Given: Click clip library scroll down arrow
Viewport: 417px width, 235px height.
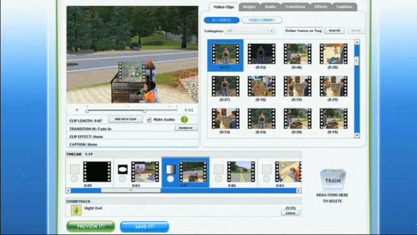Looking at the screenshot, I should [x=357, y=135].
